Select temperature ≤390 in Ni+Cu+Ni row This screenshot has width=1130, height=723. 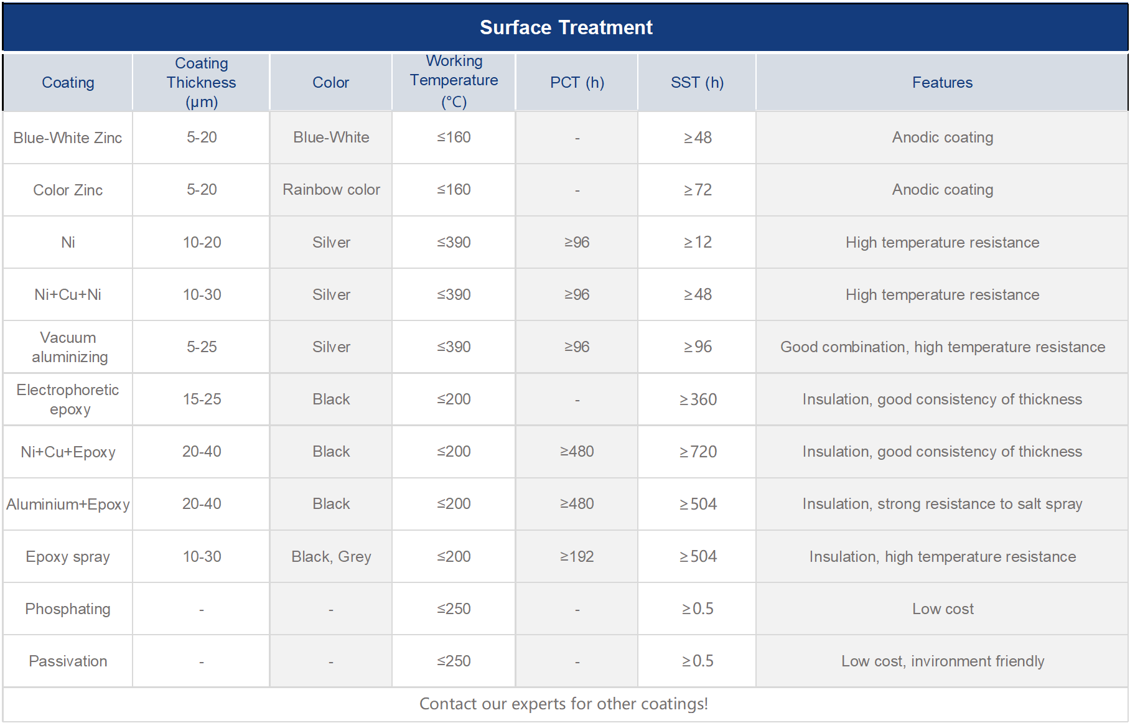[454, 294]
